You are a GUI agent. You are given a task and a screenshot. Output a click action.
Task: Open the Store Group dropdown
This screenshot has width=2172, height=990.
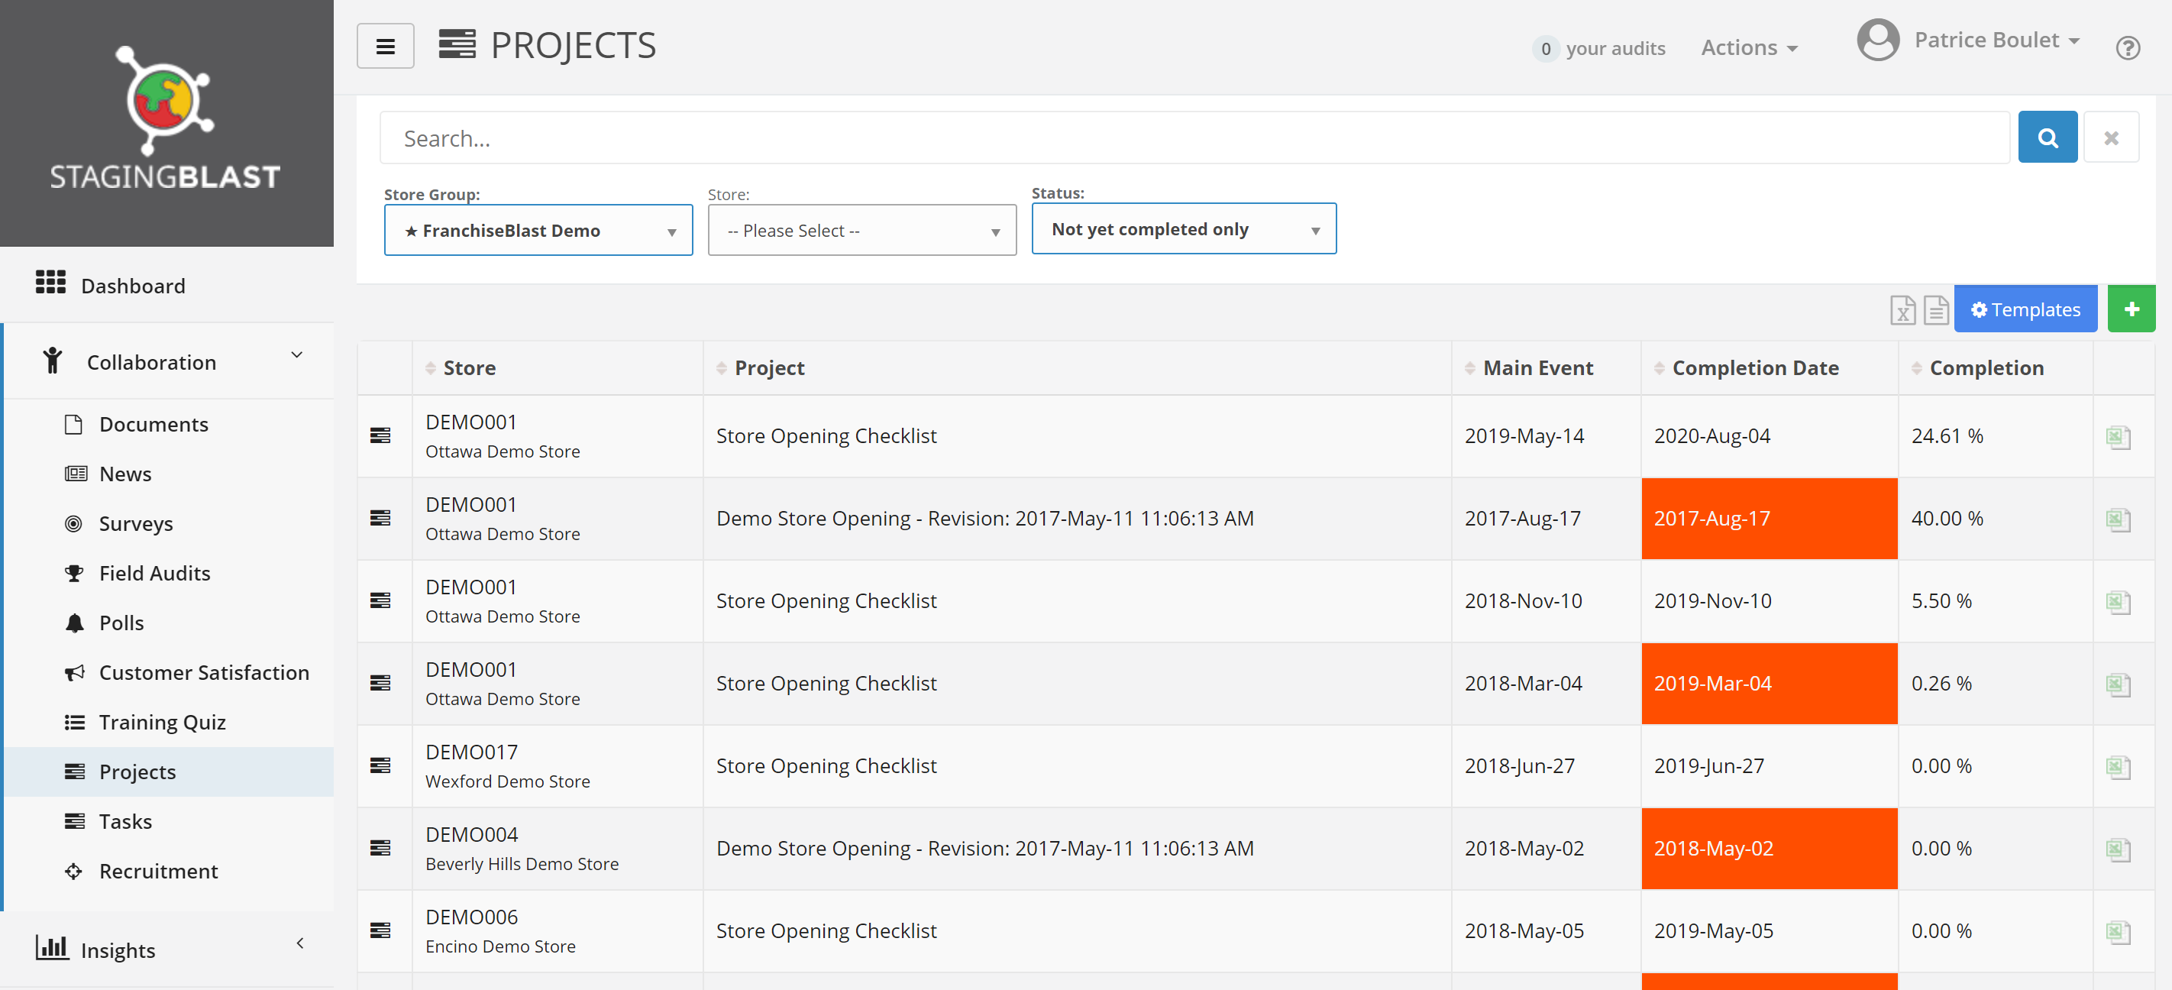538,230
